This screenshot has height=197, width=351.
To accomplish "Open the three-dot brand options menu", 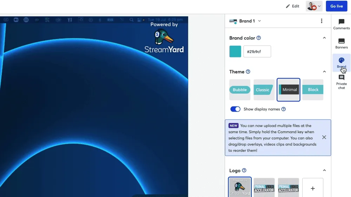I will [x=322, y=21].
